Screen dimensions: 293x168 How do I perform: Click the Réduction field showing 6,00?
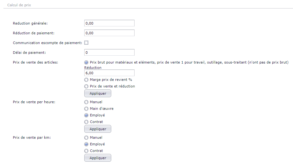pyautogui.click(x=109, y=73)
